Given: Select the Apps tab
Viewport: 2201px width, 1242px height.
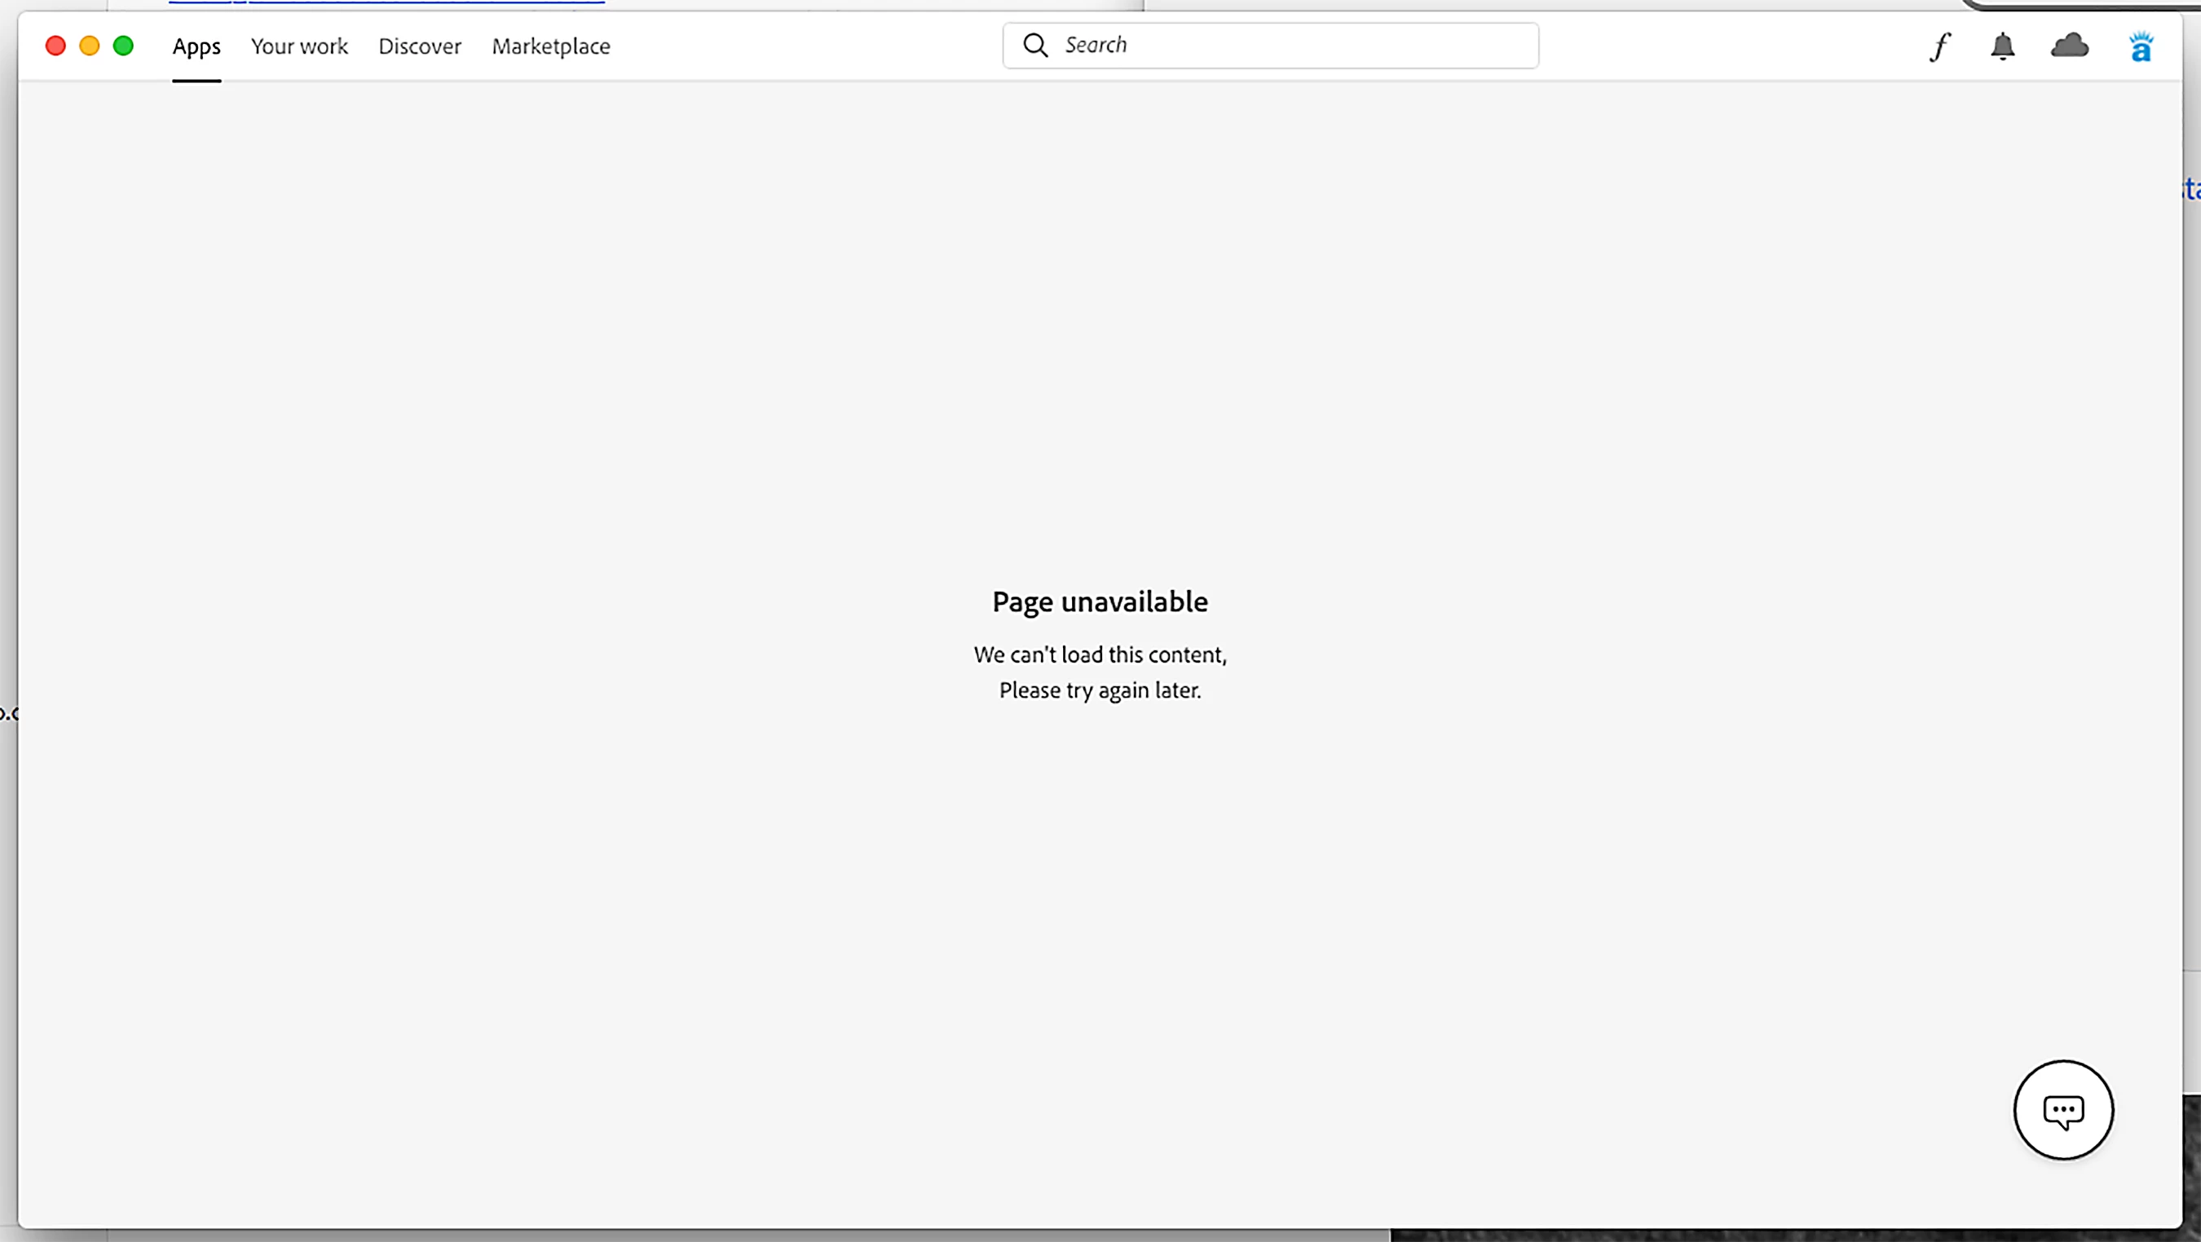Looking at the screenshot, I should [x=196, y=46].
